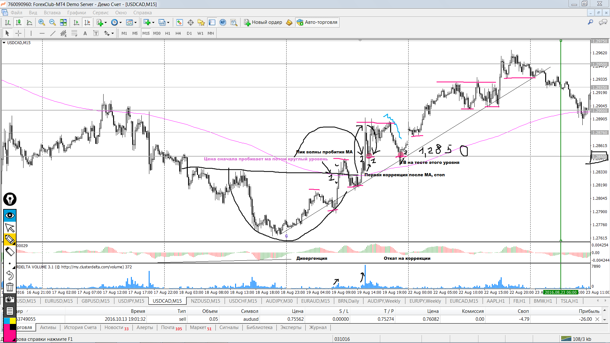This screenshot has height=343, width=610.
Task: Select the horizontal line drawing tool
Action: pos(42,33)
